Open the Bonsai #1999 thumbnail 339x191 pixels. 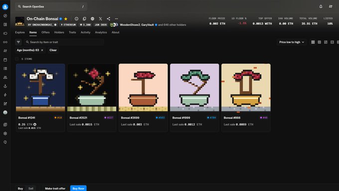click(x=194, y=88)
